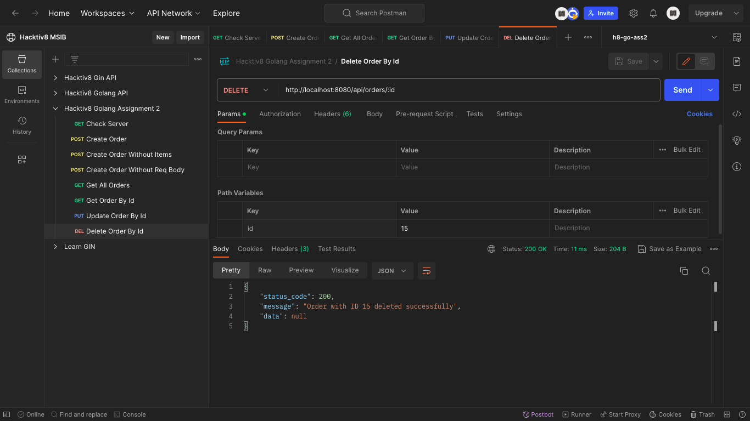Open the Send button dropdown arrow

pyautogui.click(x=710, y=90)
